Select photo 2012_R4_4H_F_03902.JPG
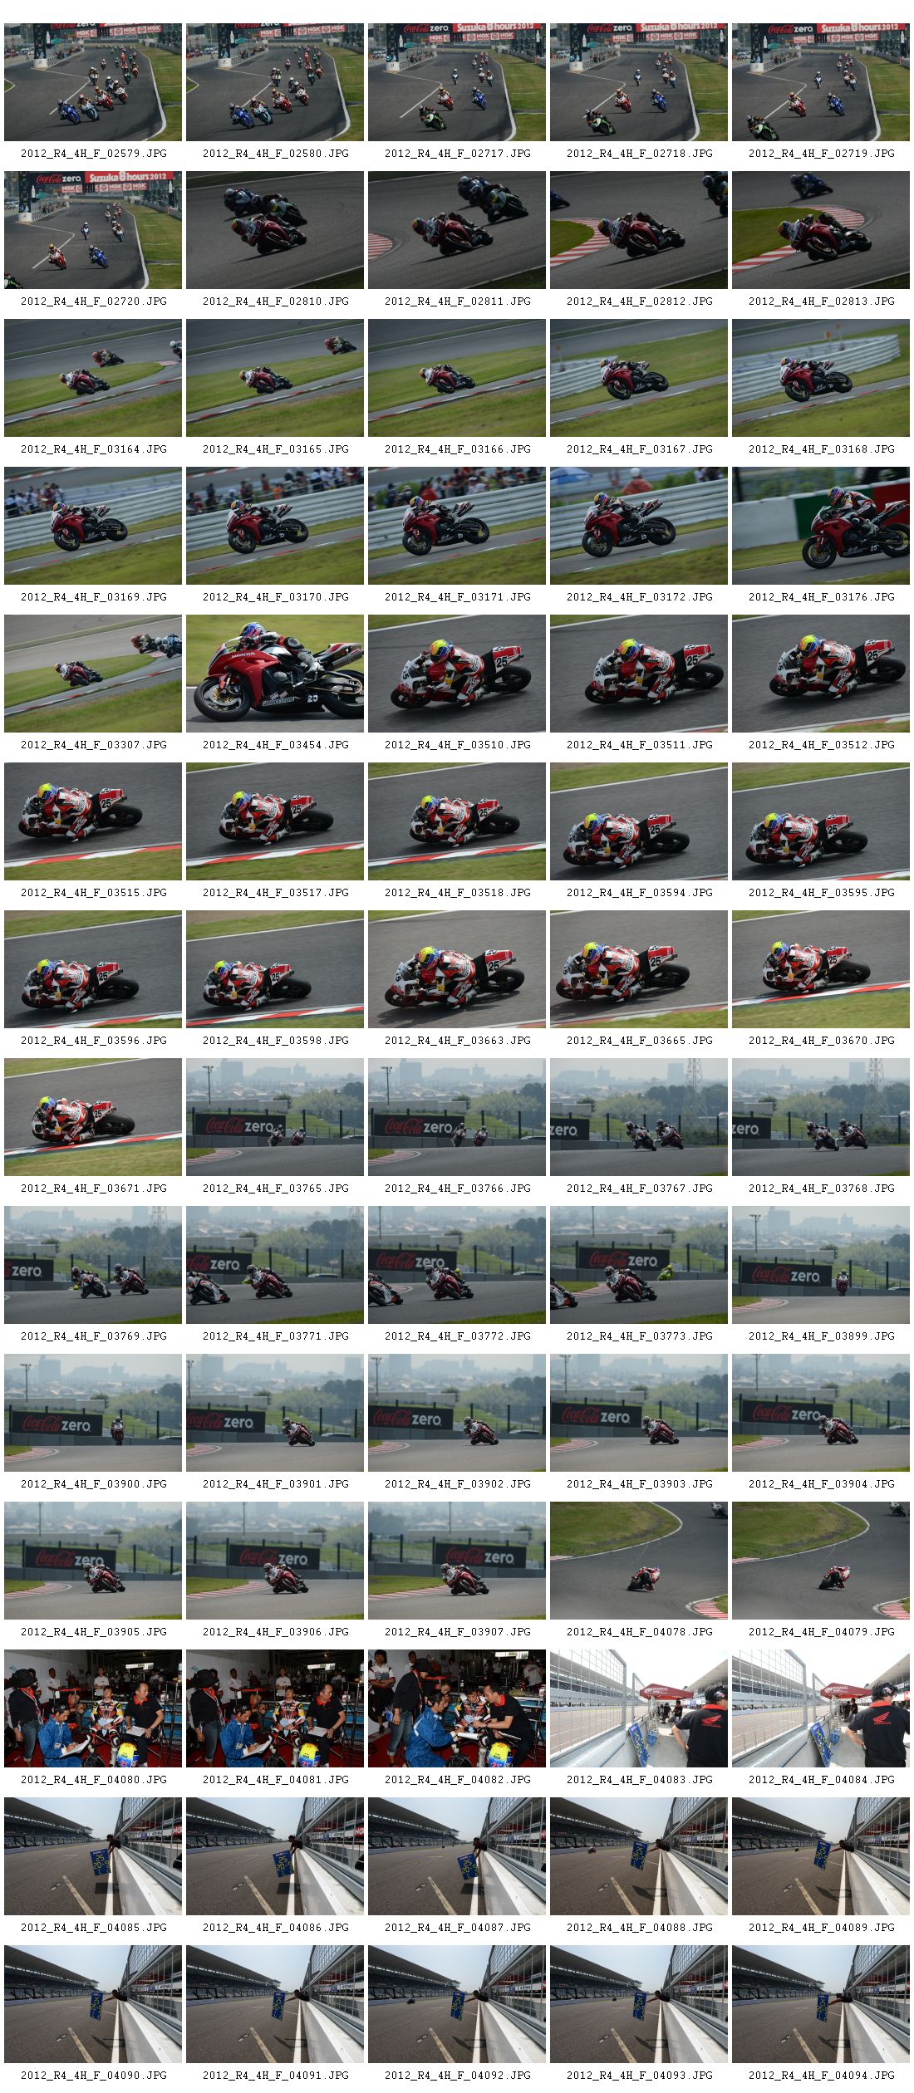 pos(456,1413)
